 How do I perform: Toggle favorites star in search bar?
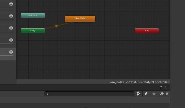[x=154, y=94]
